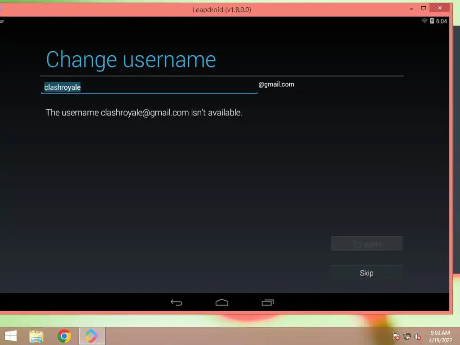The width and height of the screenshot is (460, 345).
Task: Select the Leapdroid taskbar icon
Action: coord(92,336)
